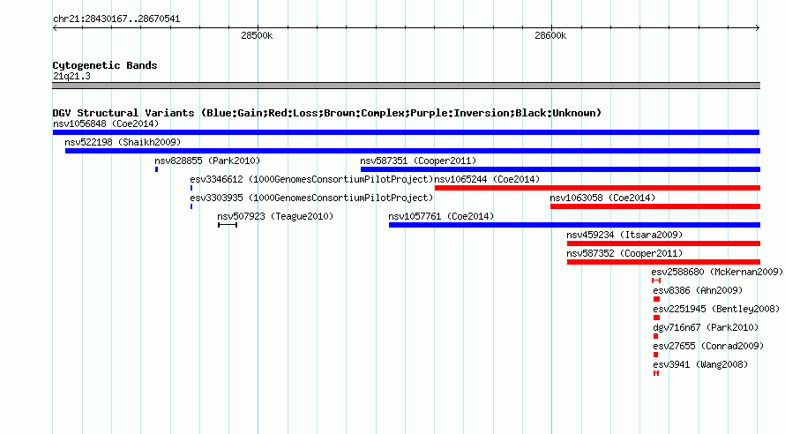Open nsv1057761 (Coe2014) label
785x434 pixels.
[x=441, y=216]
